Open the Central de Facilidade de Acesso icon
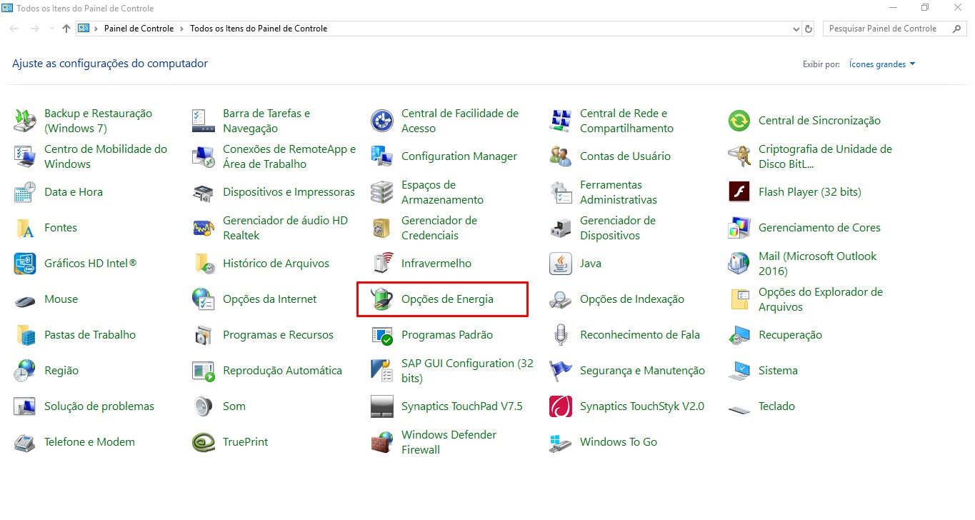 (382, 121)
